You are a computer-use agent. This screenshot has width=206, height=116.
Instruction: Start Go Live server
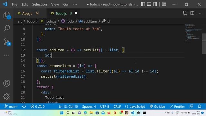[157, 106]
